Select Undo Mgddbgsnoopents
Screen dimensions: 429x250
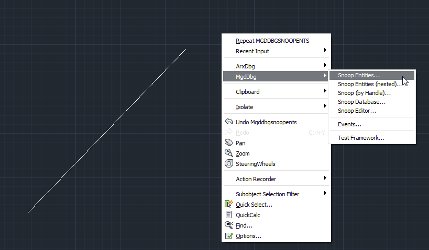click(276, 122)
